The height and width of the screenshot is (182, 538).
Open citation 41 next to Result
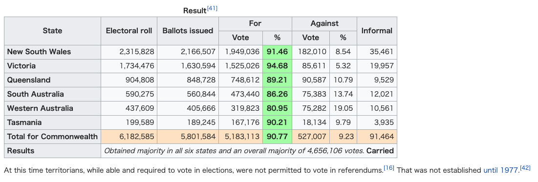coord(212,8)
